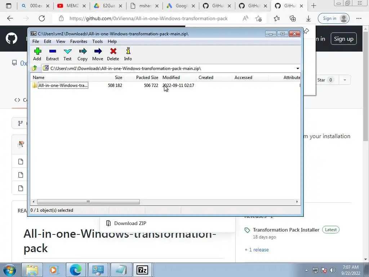The height and width of the screenshot is (277, 369).
Task: Click the red Delete icon
Action: tap(113, 54)
